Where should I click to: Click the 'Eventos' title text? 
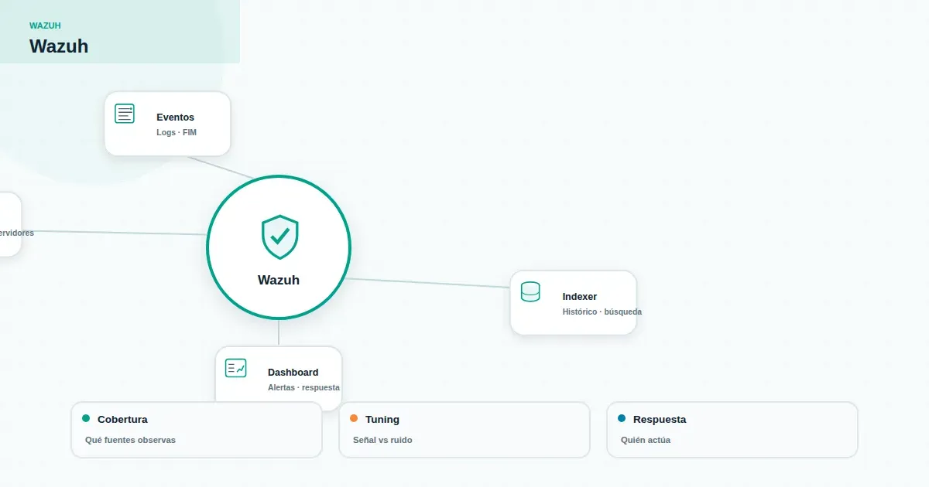tap(176, 117)
